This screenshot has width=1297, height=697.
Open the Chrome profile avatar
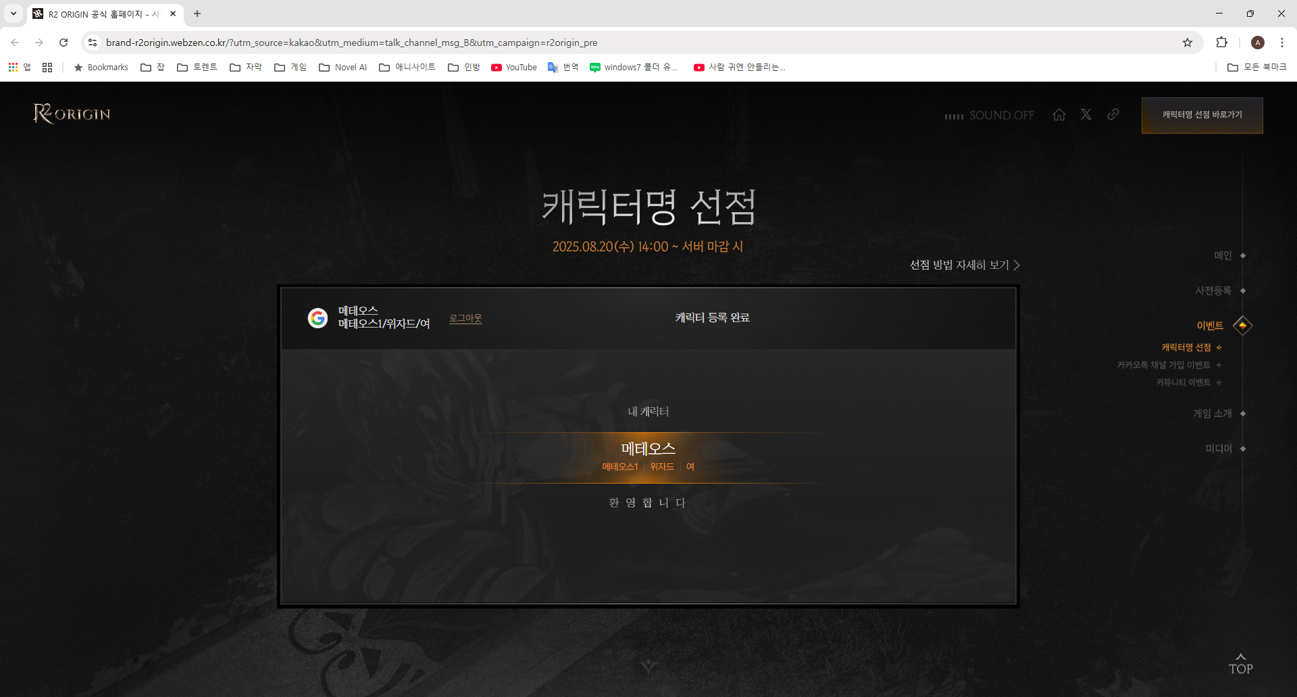pos(1258,43)
